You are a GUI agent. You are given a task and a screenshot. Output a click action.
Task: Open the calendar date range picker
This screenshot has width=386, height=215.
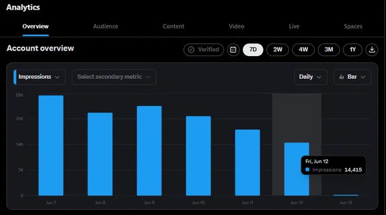click(233, 50)
